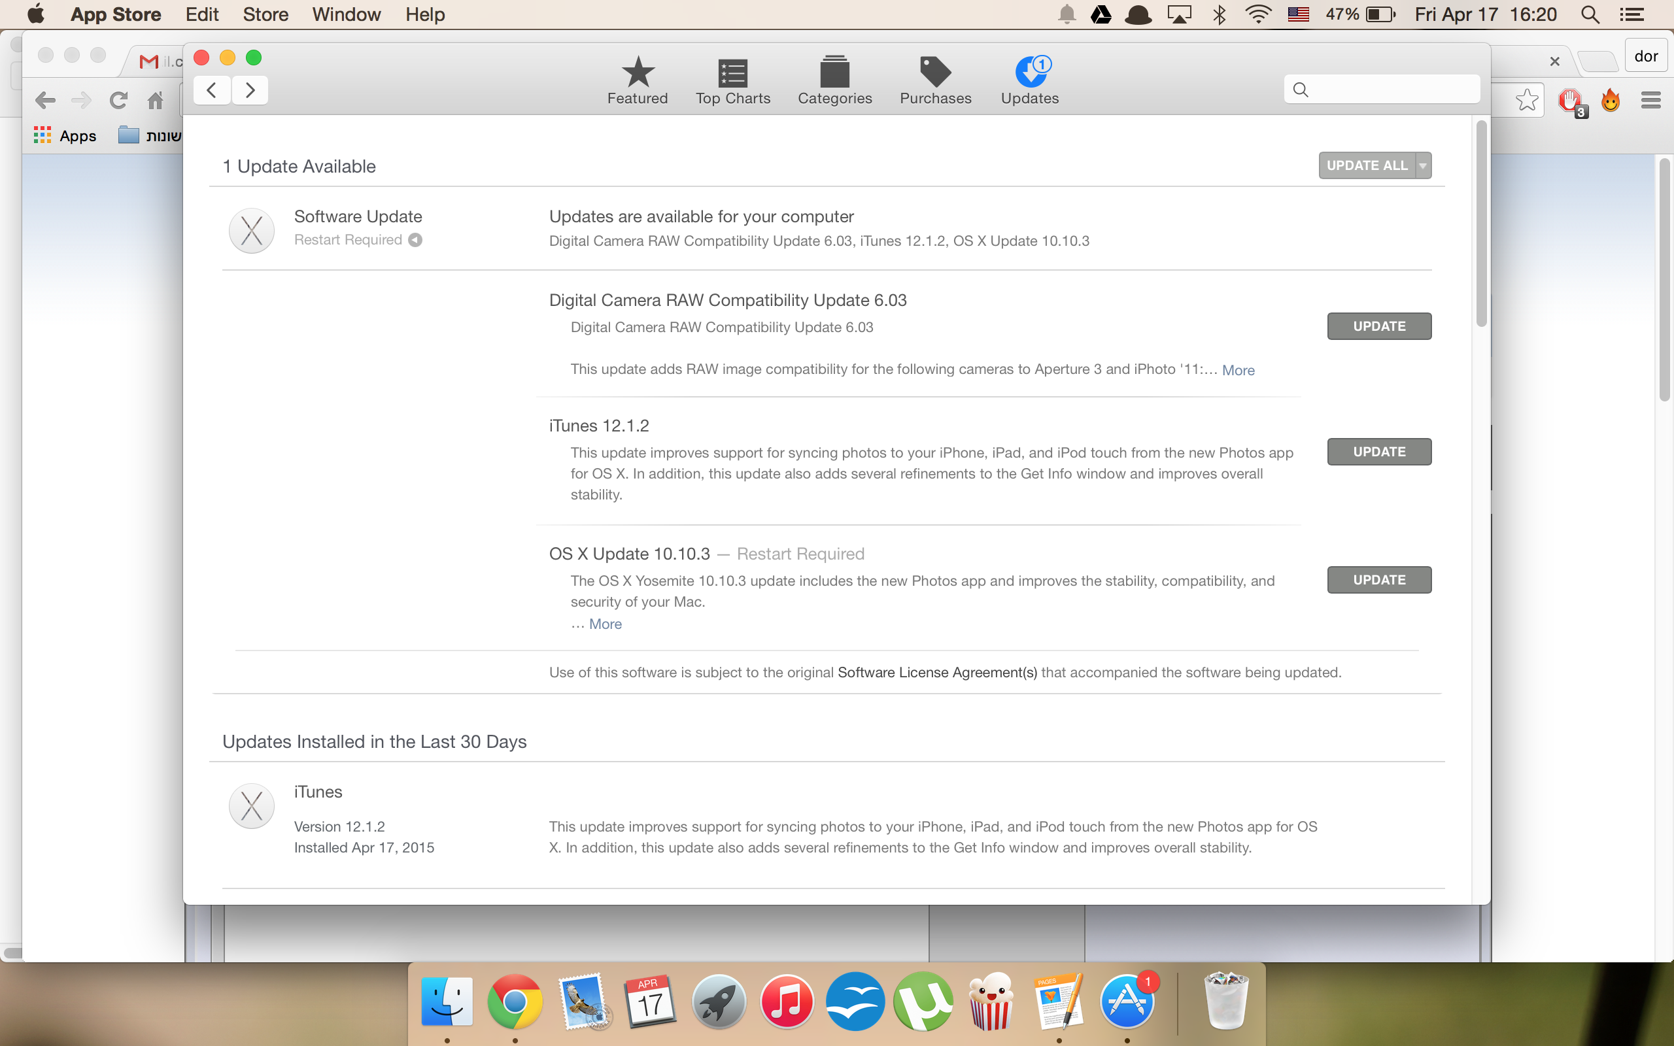The width and height of the screenshot is (1674, 1046).
Task: Open the Store menu
Action: (265, 14)
